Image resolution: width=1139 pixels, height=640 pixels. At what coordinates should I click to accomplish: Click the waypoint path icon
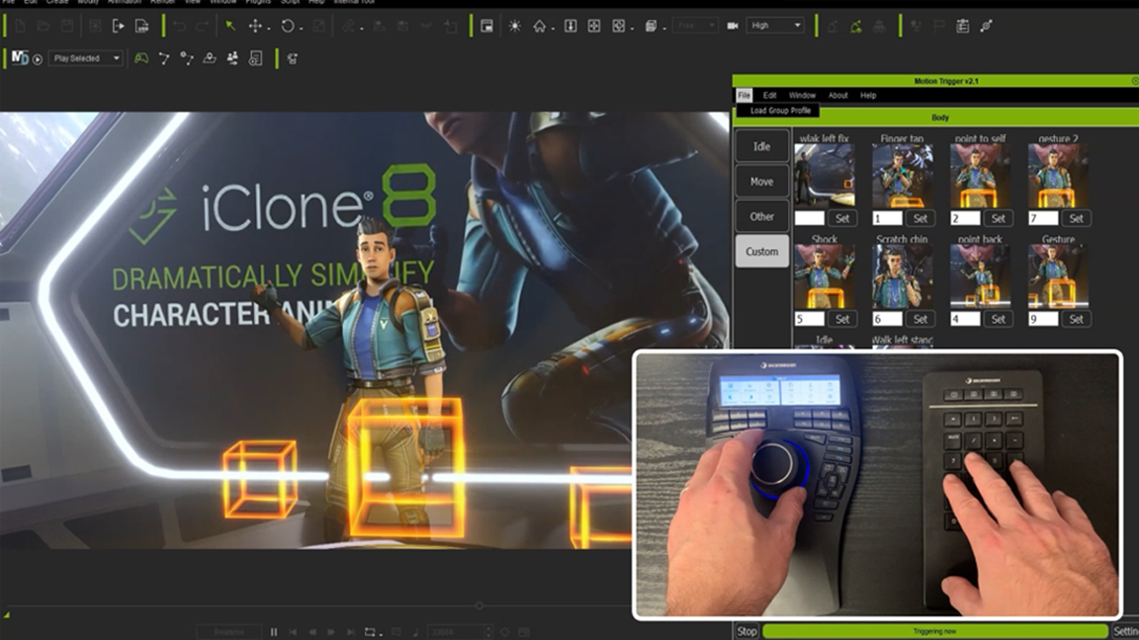(x=164, y=58)
